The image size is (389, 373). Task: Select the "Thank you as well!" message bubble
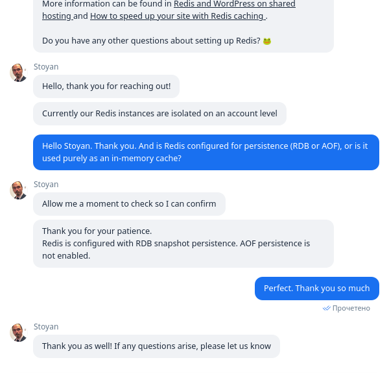pos(156,346)
